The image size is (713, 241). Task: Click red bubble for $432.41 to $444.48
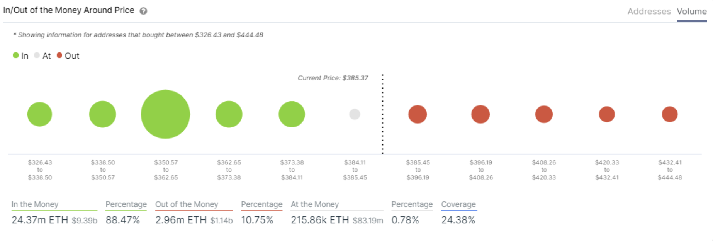670,114
